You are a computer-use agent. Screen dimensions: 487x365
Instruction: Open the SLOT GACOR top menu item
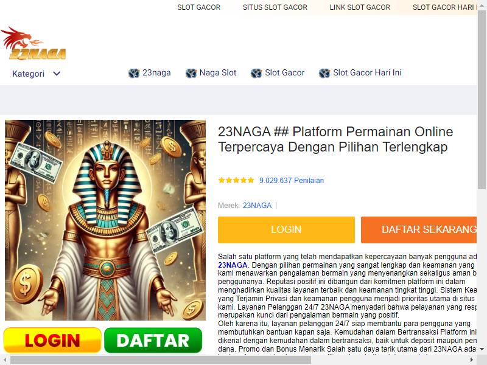[x=199, y=7]
